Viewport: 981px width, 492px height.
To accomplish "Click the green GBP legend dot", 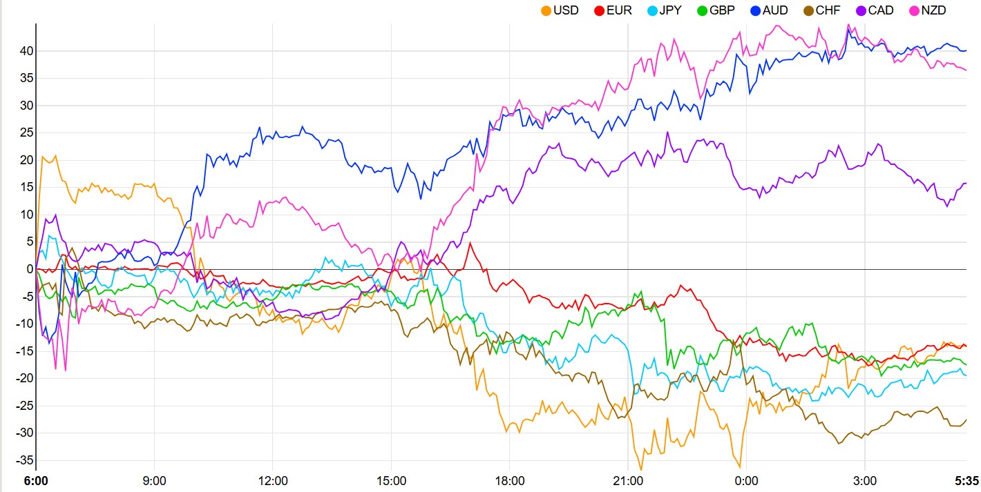I will click(x=703, y=10).
